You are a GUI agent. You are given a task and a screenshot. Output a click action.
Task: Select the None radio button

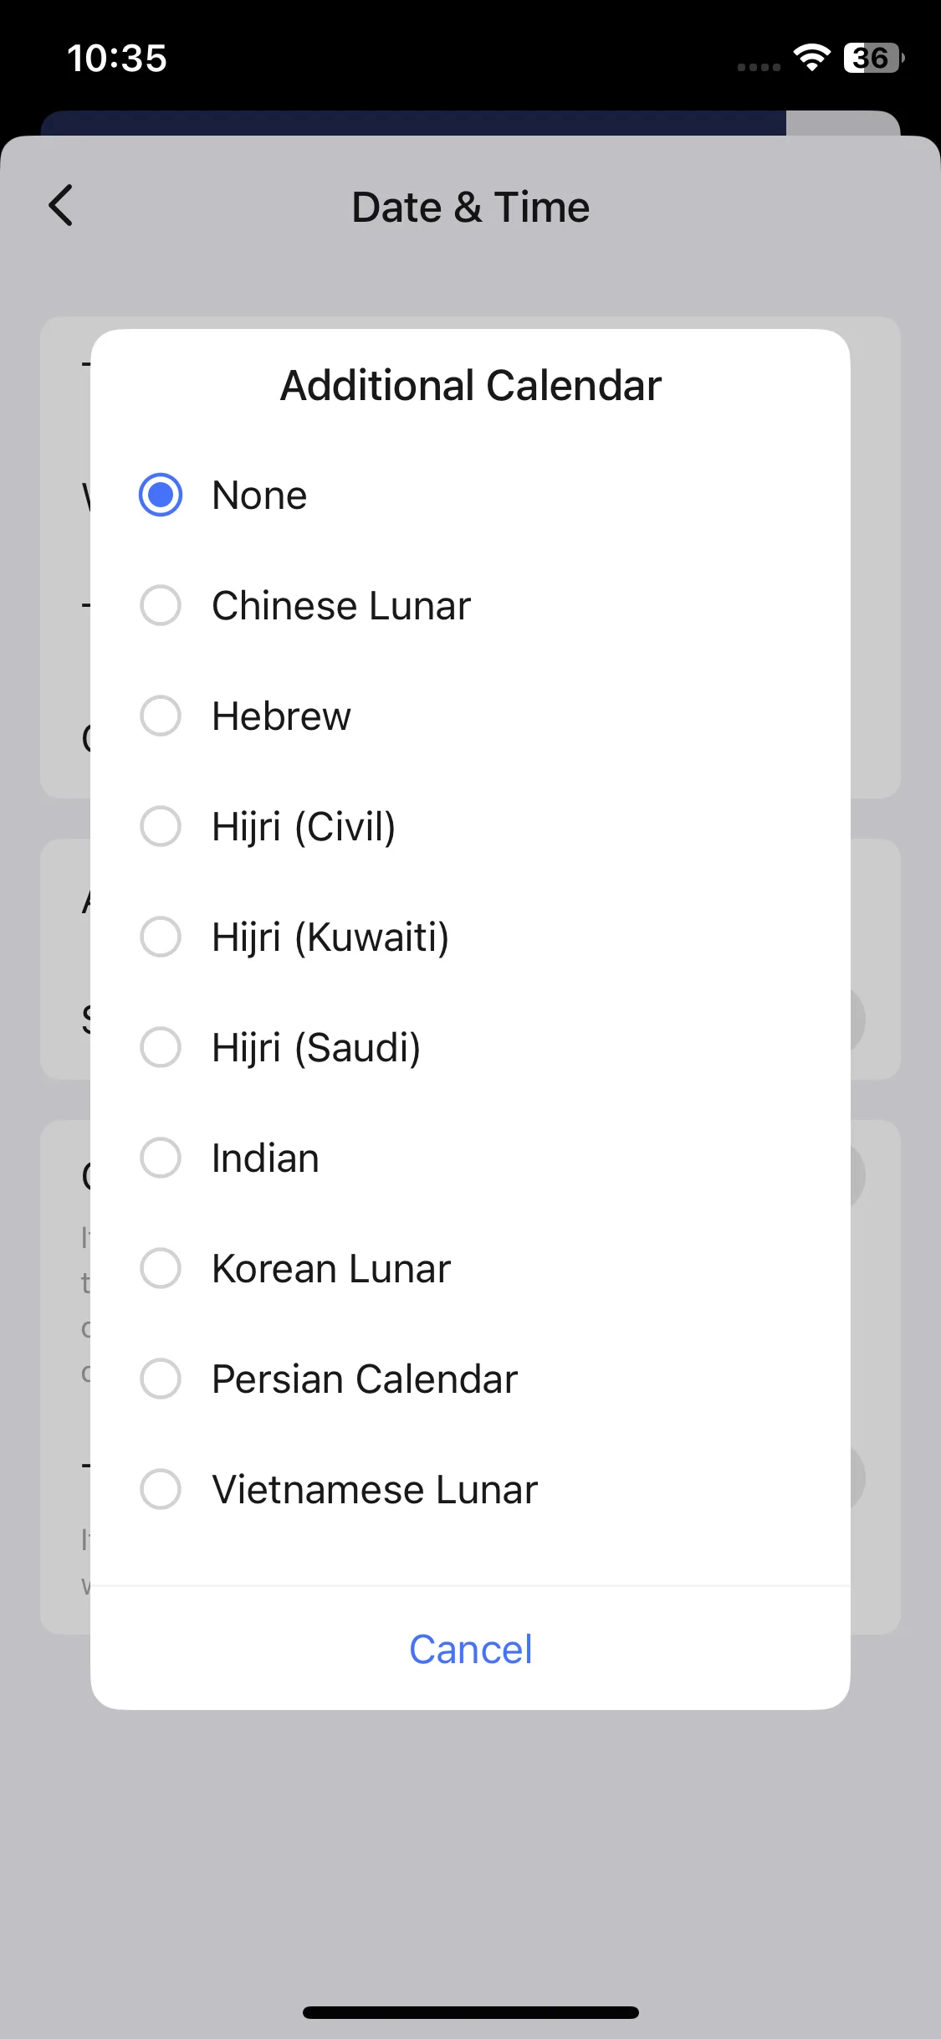click(161, 495)
